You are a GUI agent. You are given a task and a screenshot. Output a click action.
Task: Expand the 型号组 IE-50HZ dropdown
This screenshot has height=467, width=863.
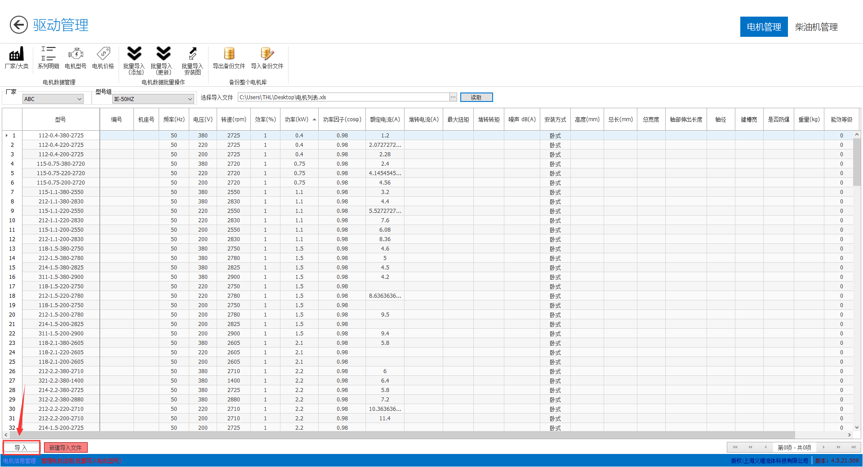[x=190, y=99]
